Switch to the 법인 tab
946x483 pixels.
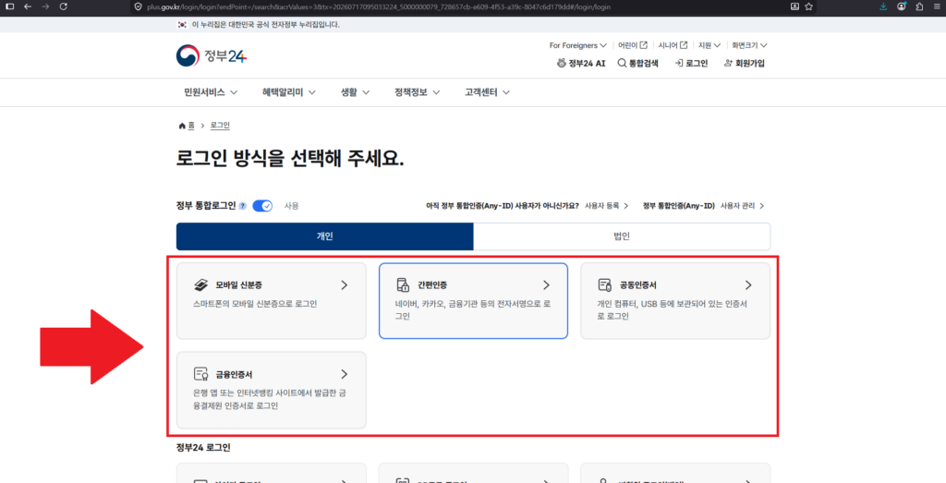(622, 236)
